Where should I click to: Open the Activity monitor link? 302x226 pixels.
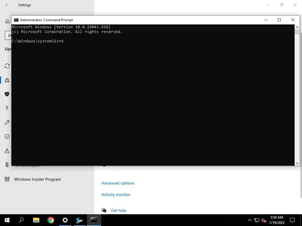coord(116,195)
